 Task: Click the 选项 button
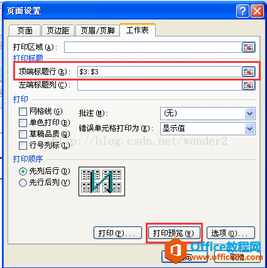tap(231, 233)
